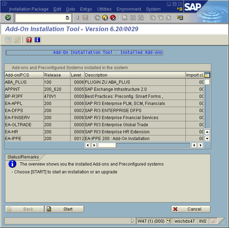Click the right arrow at the horizontal scrollbar's far end
Viewport: 229px width, 228px height.
200,145
